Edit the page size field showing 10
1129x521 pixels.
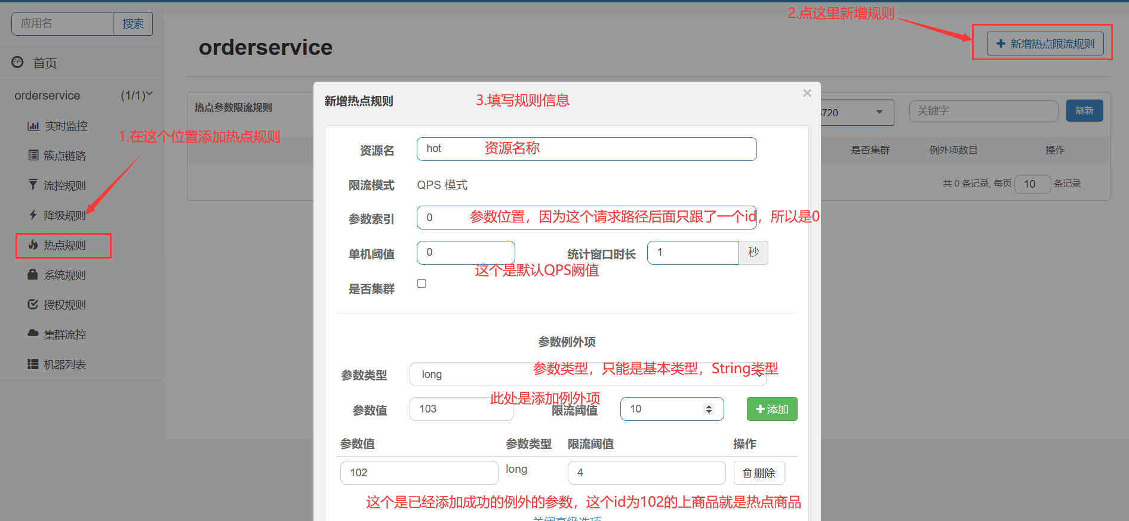point(1032,184)
